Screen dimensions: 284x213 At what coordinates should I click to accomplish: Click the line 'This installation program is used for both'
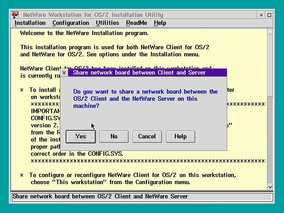click(x=115, y=47)
